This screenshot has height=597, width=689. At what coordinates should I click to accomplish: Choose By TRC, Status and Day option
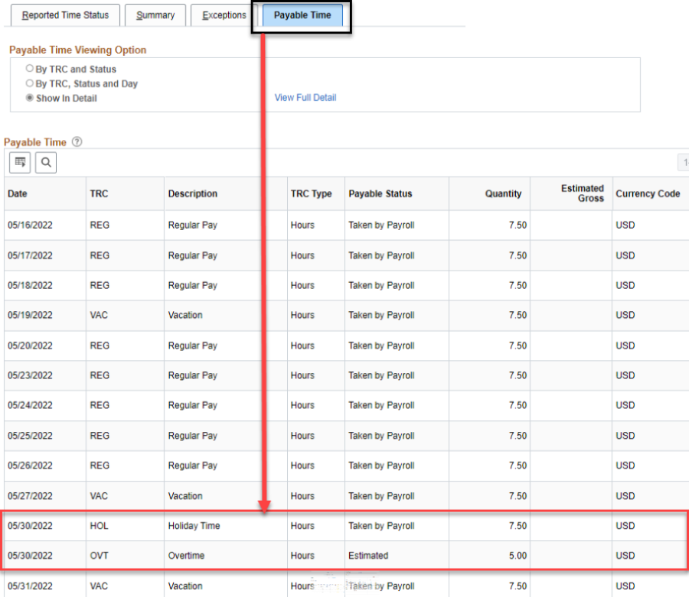point(29,83)
